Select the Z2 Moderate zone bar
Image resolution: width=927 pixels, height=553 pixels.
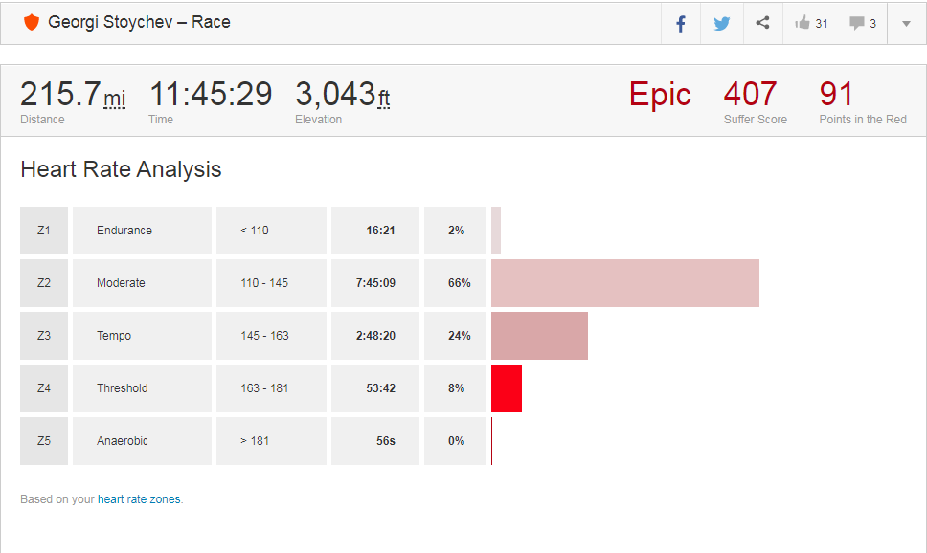(624, 283)
